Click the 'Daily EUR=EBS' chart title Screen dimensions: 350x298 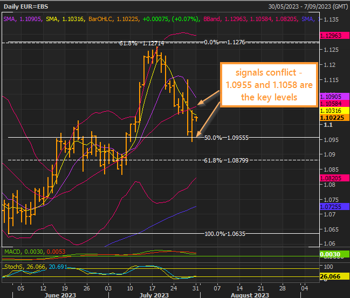pyautogui.click(x=26, y=6)
